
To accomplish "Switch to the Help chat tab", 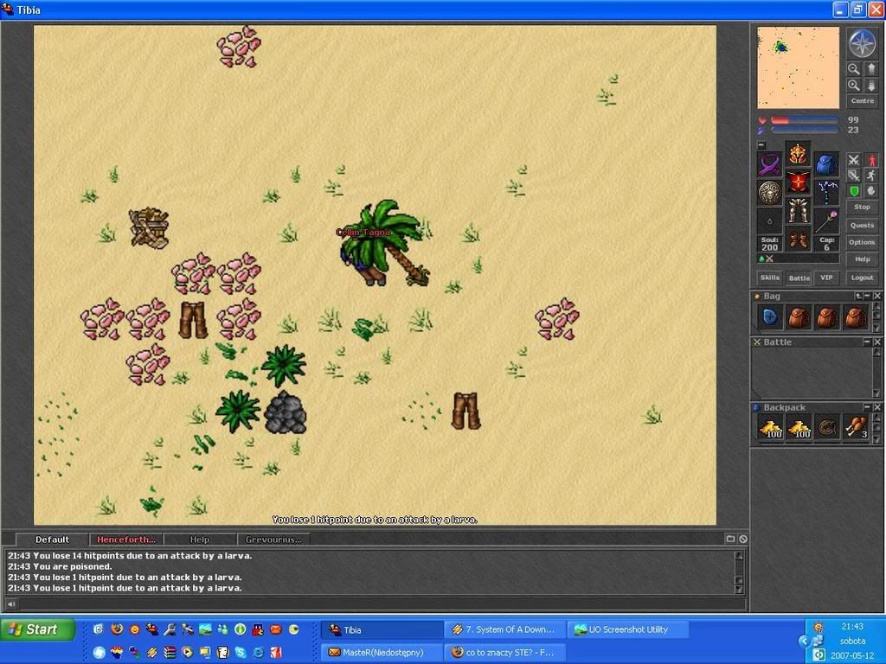I will click(x=200, y=539).
